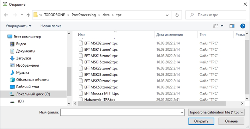The width and height of the screenshot is (250, 129).
Task: Expand the address bar history dropdown
Action: click(167, 15)
